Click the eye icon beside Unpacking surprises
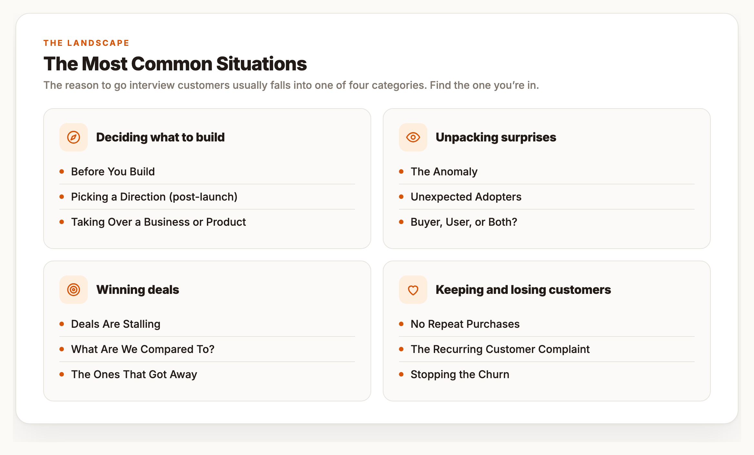754x455 pixels. (413, 137)
